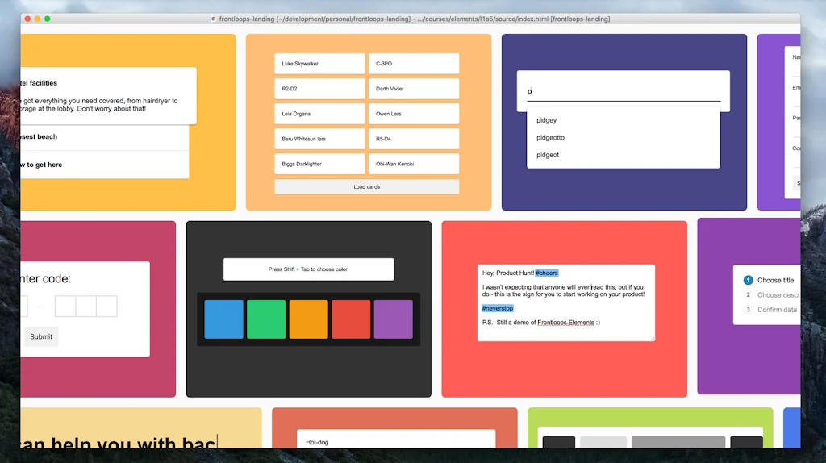The height and width of the screenshot is (463, 826).
Task: Click the third code box after the dash
Action: click(x=107, y=306)
